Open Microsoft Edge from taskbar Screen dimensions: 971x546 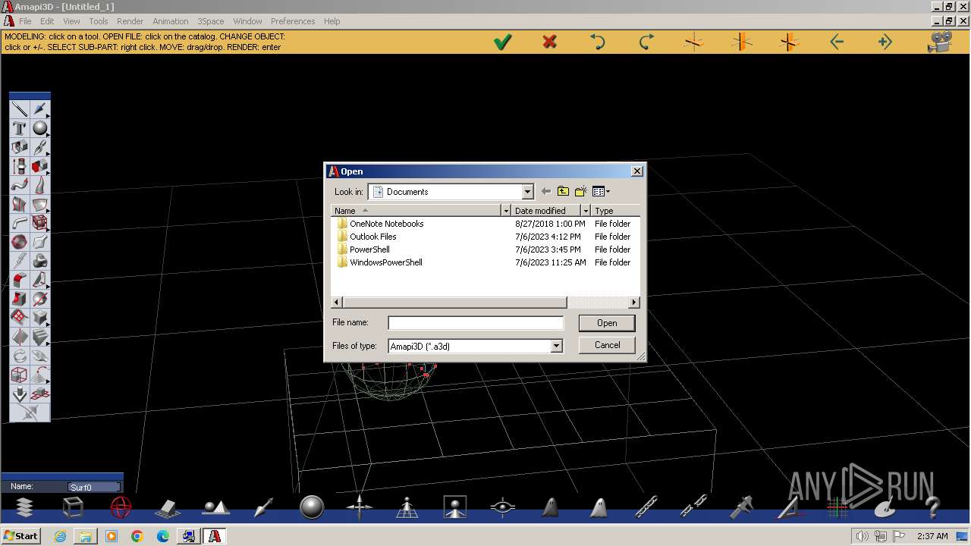pyautogui.click(x=163, y=536)
